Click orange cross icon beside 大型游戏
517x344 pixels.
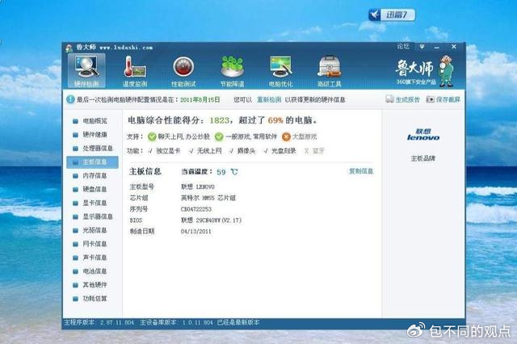click(x=286, y=136)
